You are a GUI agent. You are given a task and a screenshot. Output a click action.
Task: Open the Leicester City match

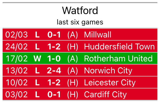click(x=80, y=82)
